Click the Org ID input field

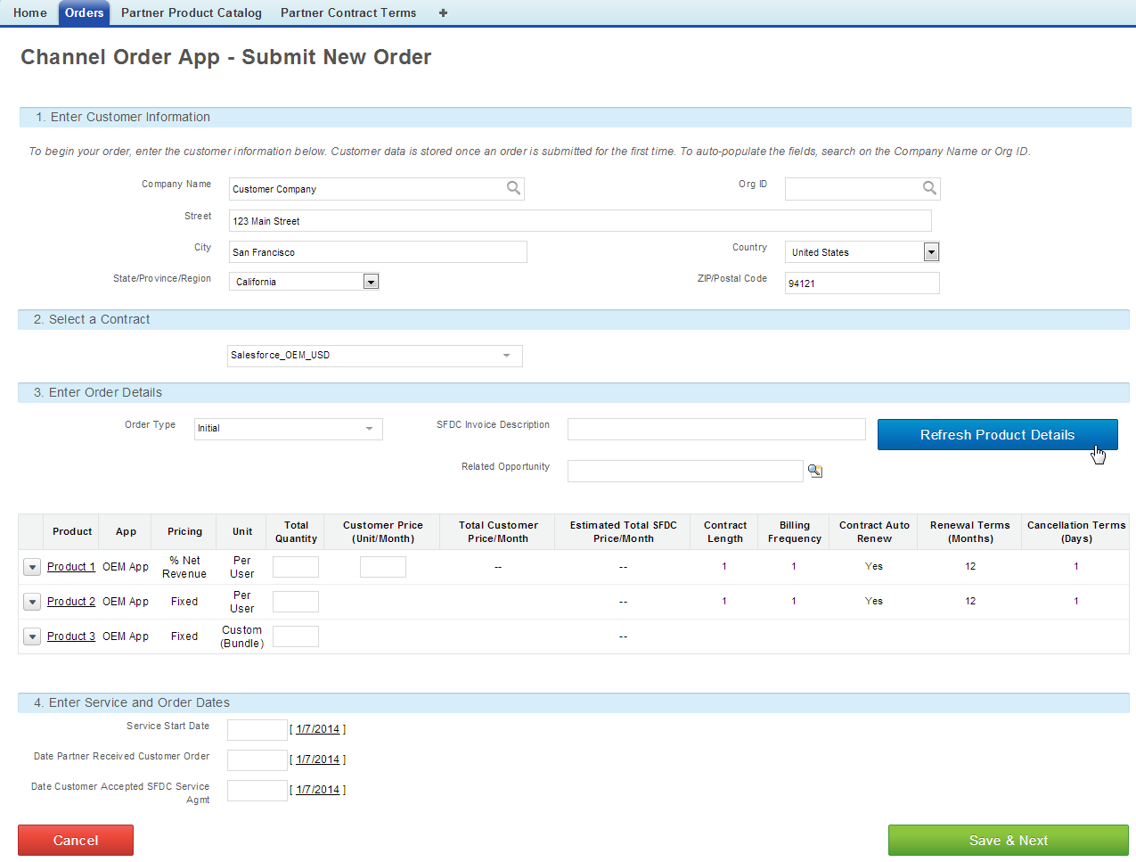click(862, 188)
